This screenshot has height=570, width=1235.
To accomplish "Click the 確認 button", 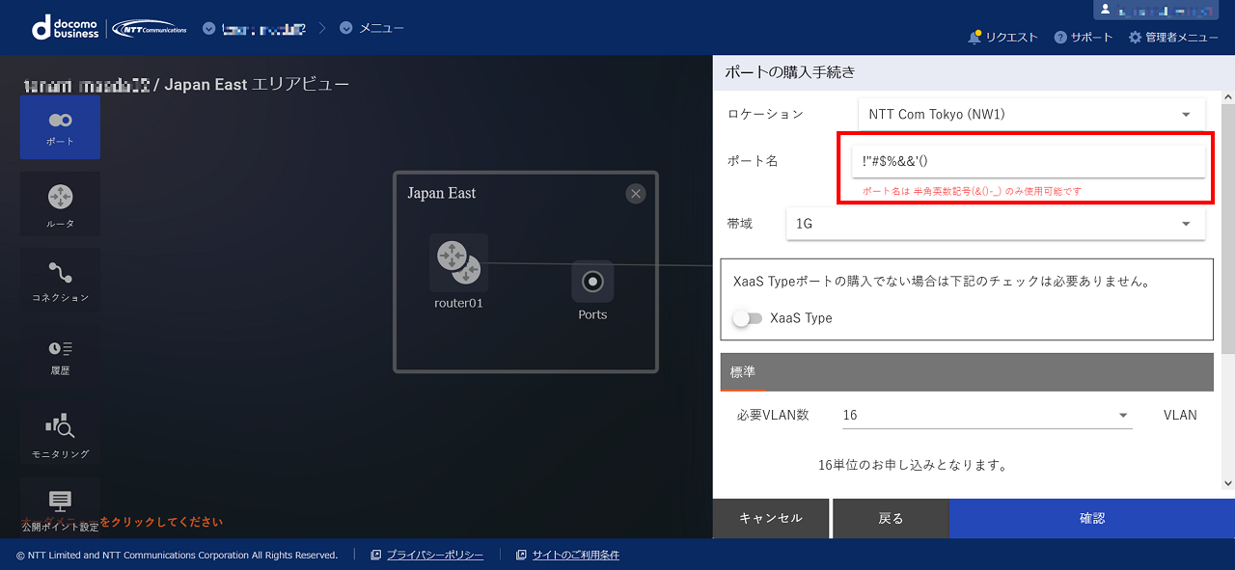I will click(x=1092, y=518).
